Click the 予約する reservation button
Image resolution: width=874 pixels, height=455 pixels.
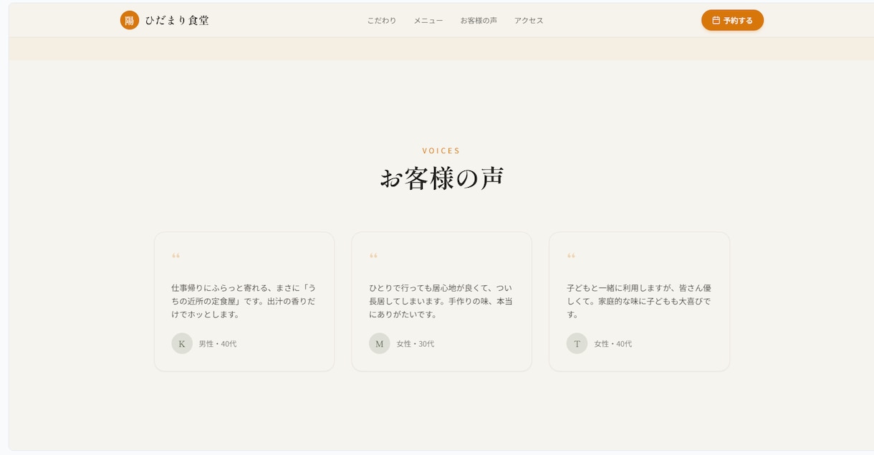[732, 20]
